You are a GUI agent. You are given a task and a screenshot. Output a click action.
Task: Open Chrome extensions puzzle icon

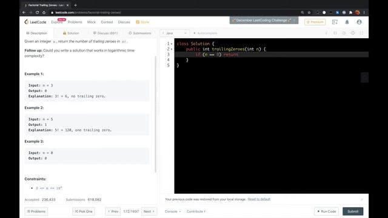point(350,12)
